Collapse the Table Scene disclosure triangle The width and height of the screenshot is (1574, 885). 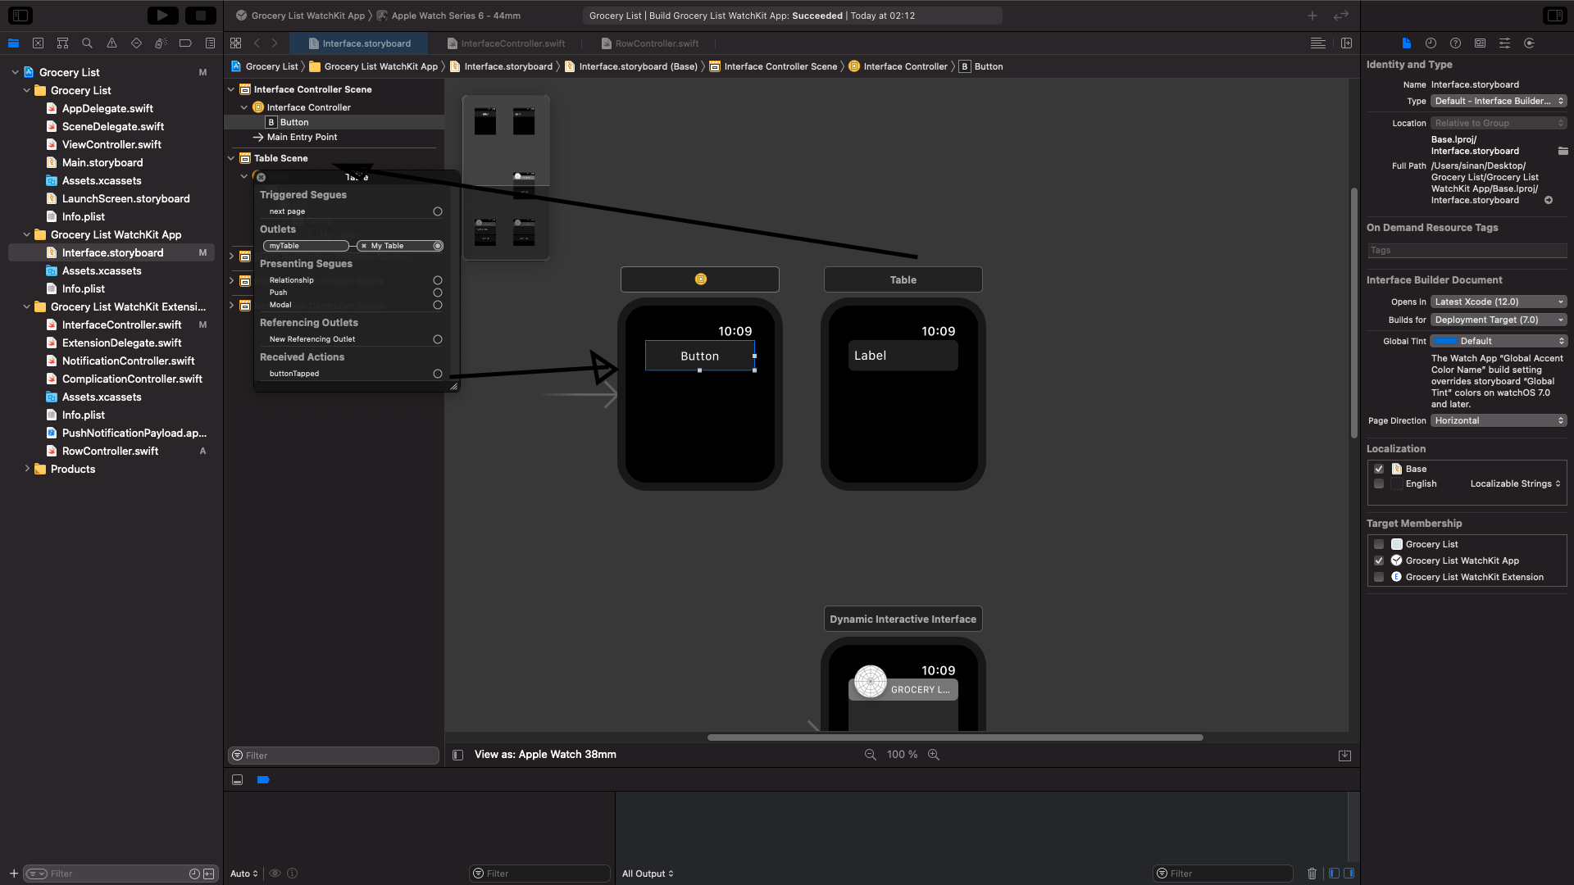231,158
